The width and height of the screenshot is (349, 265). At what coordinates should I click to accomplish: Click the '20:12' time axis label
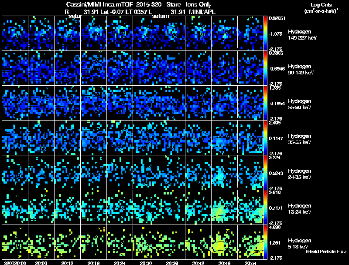point(67,263)
